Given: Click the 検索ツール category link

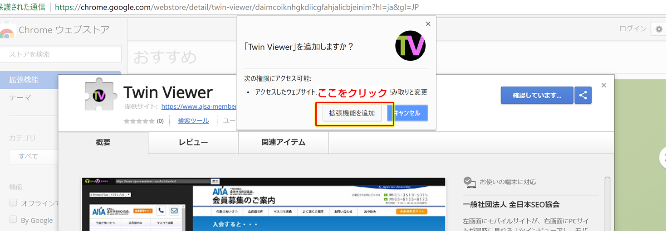Looking at the screenshot, I should (193, 120).
